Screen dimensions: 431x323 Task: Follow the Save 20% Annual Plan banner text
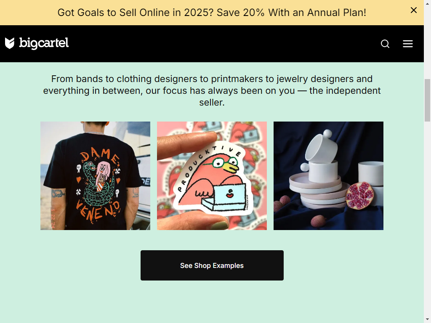[x=212, y=13]
